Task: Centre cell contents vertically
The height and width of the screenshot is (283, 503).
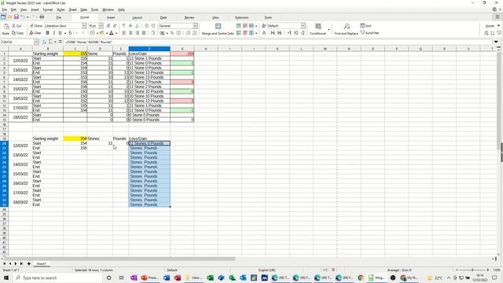Action: click(130, 26)
